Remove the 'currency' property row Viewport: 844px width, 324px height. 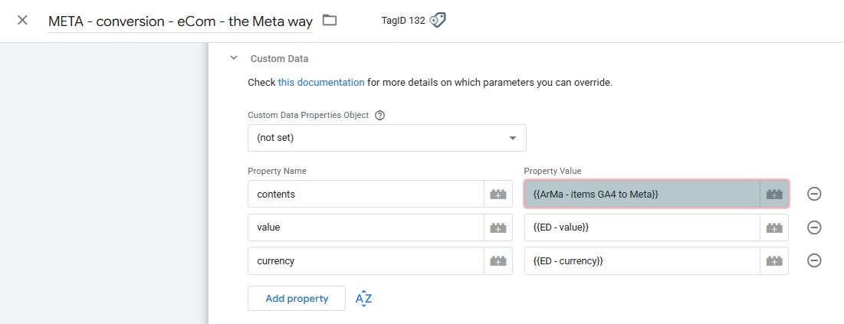(814, 261)
